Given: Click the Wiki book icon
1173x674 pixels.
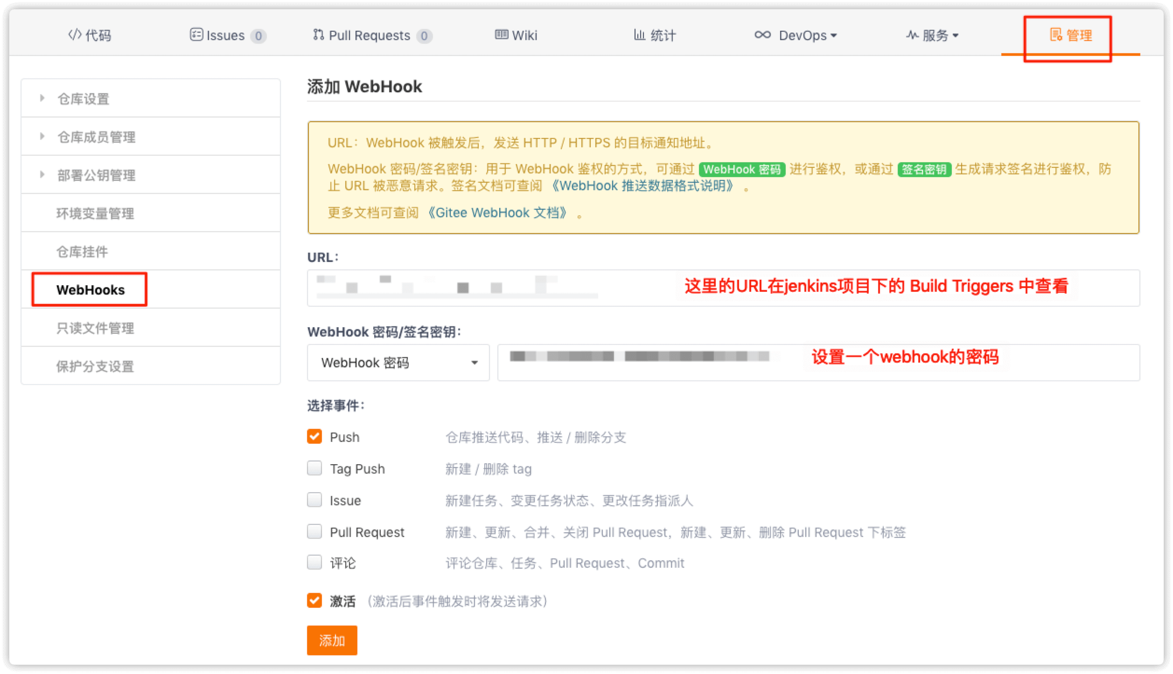Looking at the screenshot, I should (502, 35).
